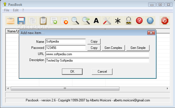This screenshot has width=175, height=108.
Task: Exit program with red power icon
Action: 165,21
